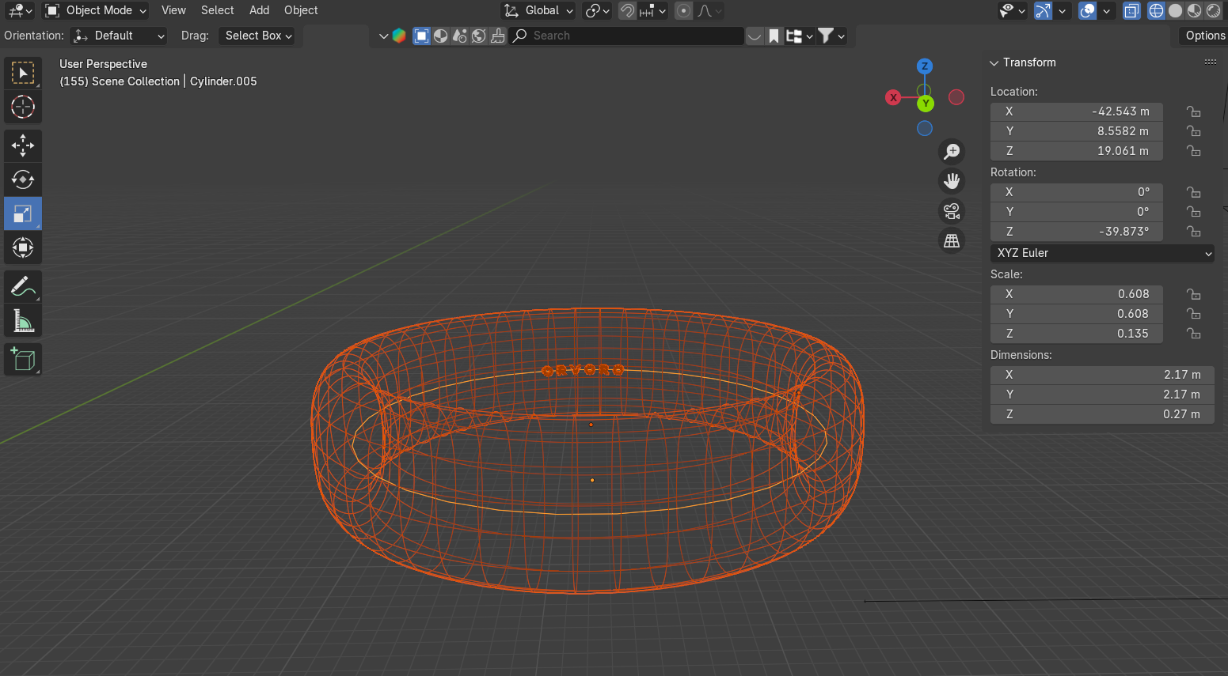The width and height of the screenshot is (1228, 676).
Task: Open the Drag Select Box dropdown
Action: pos(257,36)
